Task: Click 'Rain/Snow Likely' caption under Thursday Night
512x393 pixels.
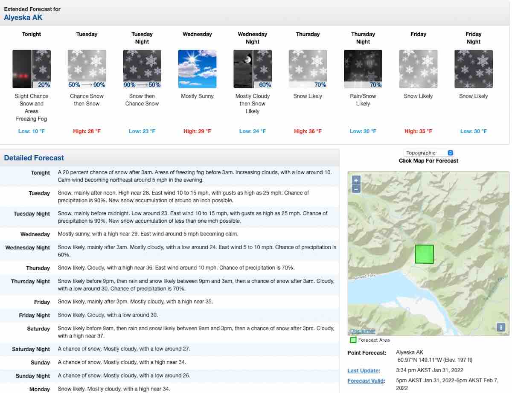Action: coord(363,100)
